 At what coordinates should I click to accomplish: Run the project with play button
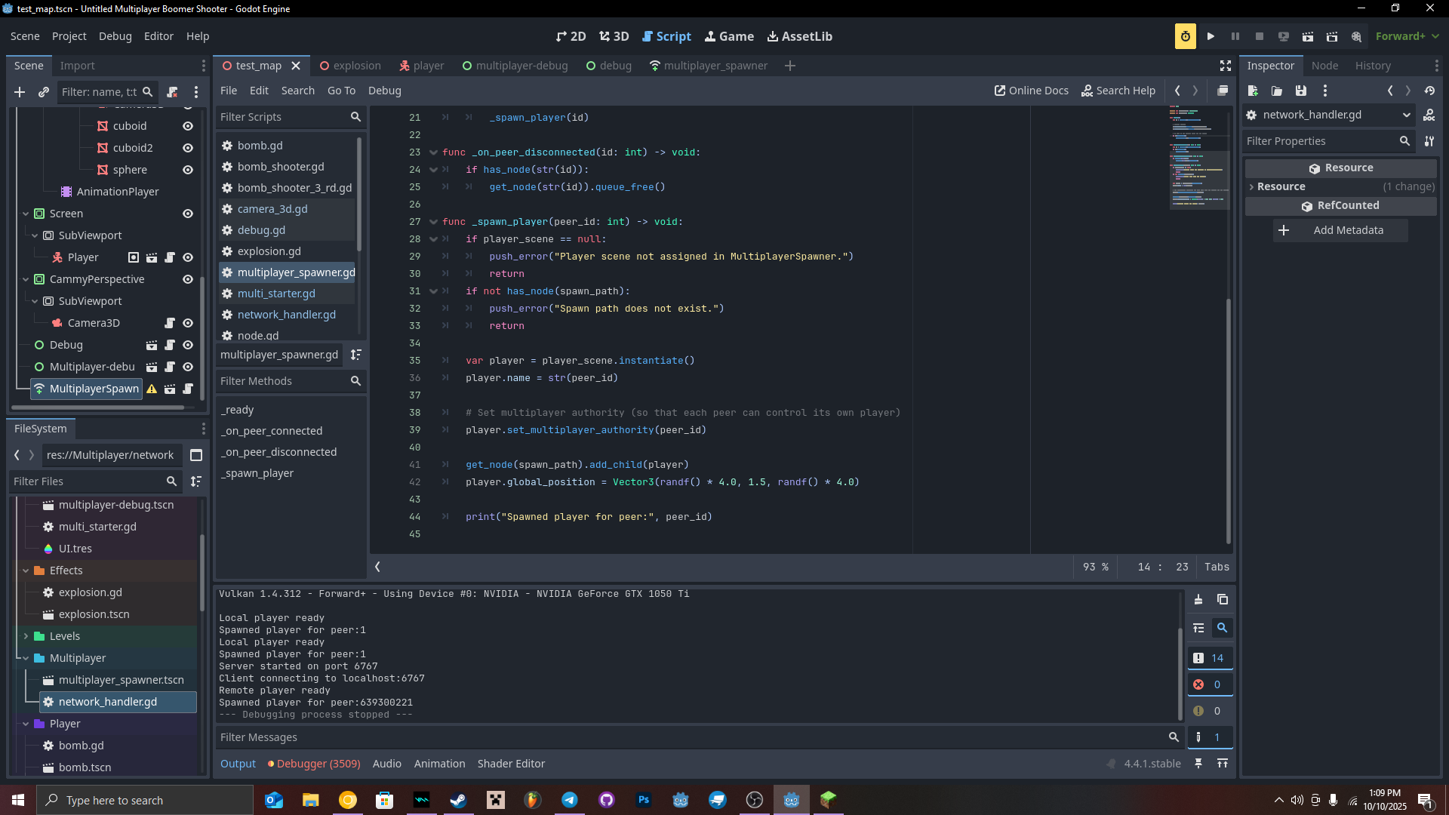pyautogui.click(x=1211, y=36)
